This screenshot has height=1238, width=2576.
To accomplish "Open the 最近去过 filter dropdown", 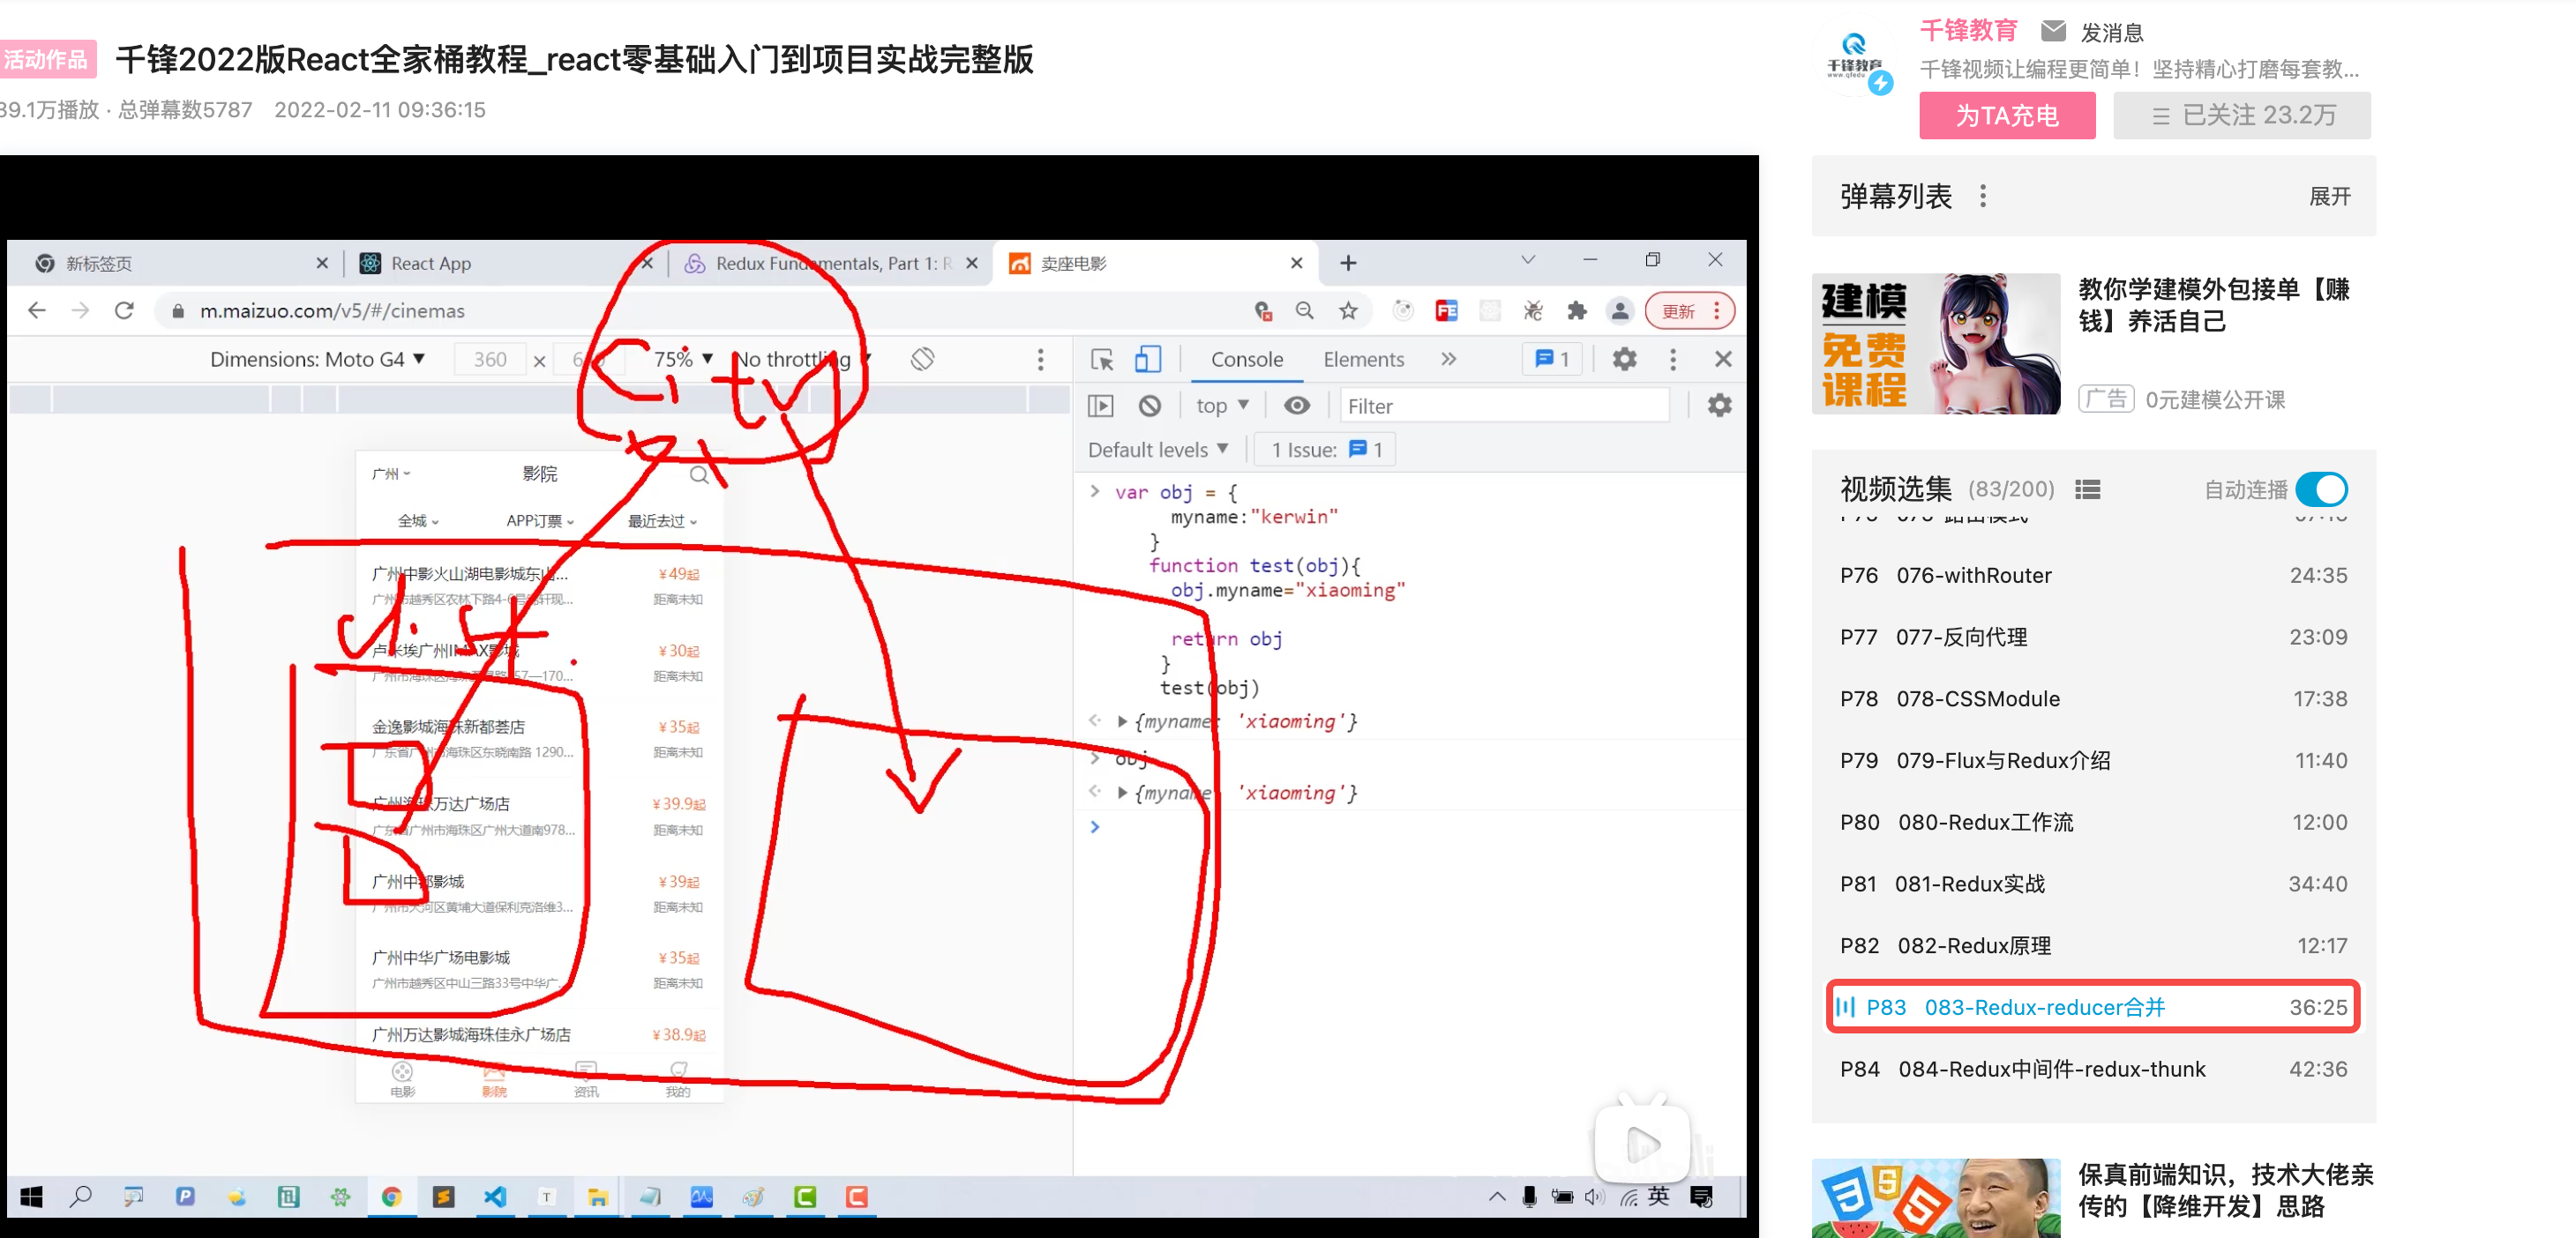I will (x=662, y=520).
